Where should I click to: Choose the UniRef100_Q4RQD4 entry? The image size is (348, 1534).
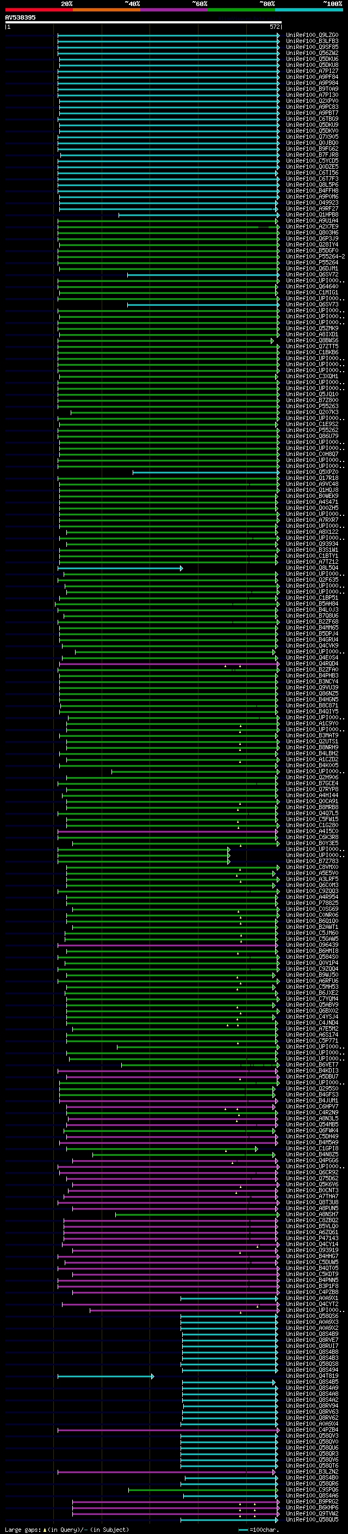(x=312, y=663)
